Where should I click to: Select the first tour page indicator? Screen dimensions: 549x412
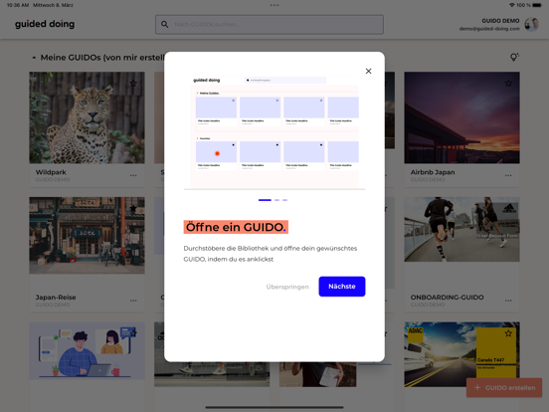click(x=265, y=200)
